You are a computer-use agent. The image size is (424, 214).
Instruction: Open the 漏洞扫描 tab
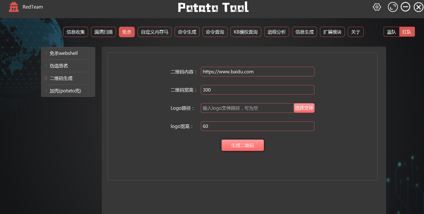pyautogui.click(x=104, y=32)
